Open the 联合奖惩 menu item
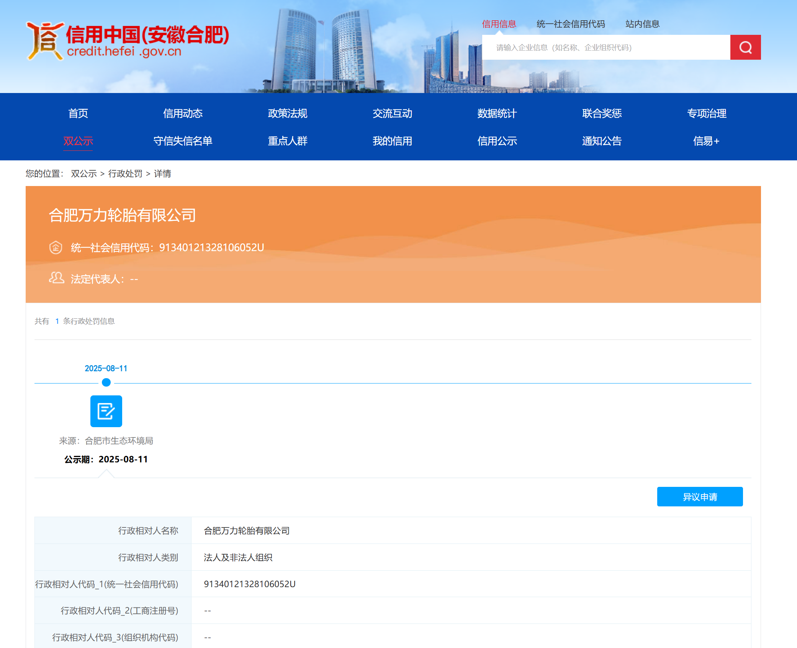 pyautogui.click(x=602, y=113)
